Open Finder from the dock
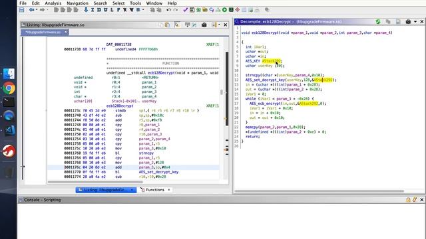The image size is (426, 239). point(9,74)
